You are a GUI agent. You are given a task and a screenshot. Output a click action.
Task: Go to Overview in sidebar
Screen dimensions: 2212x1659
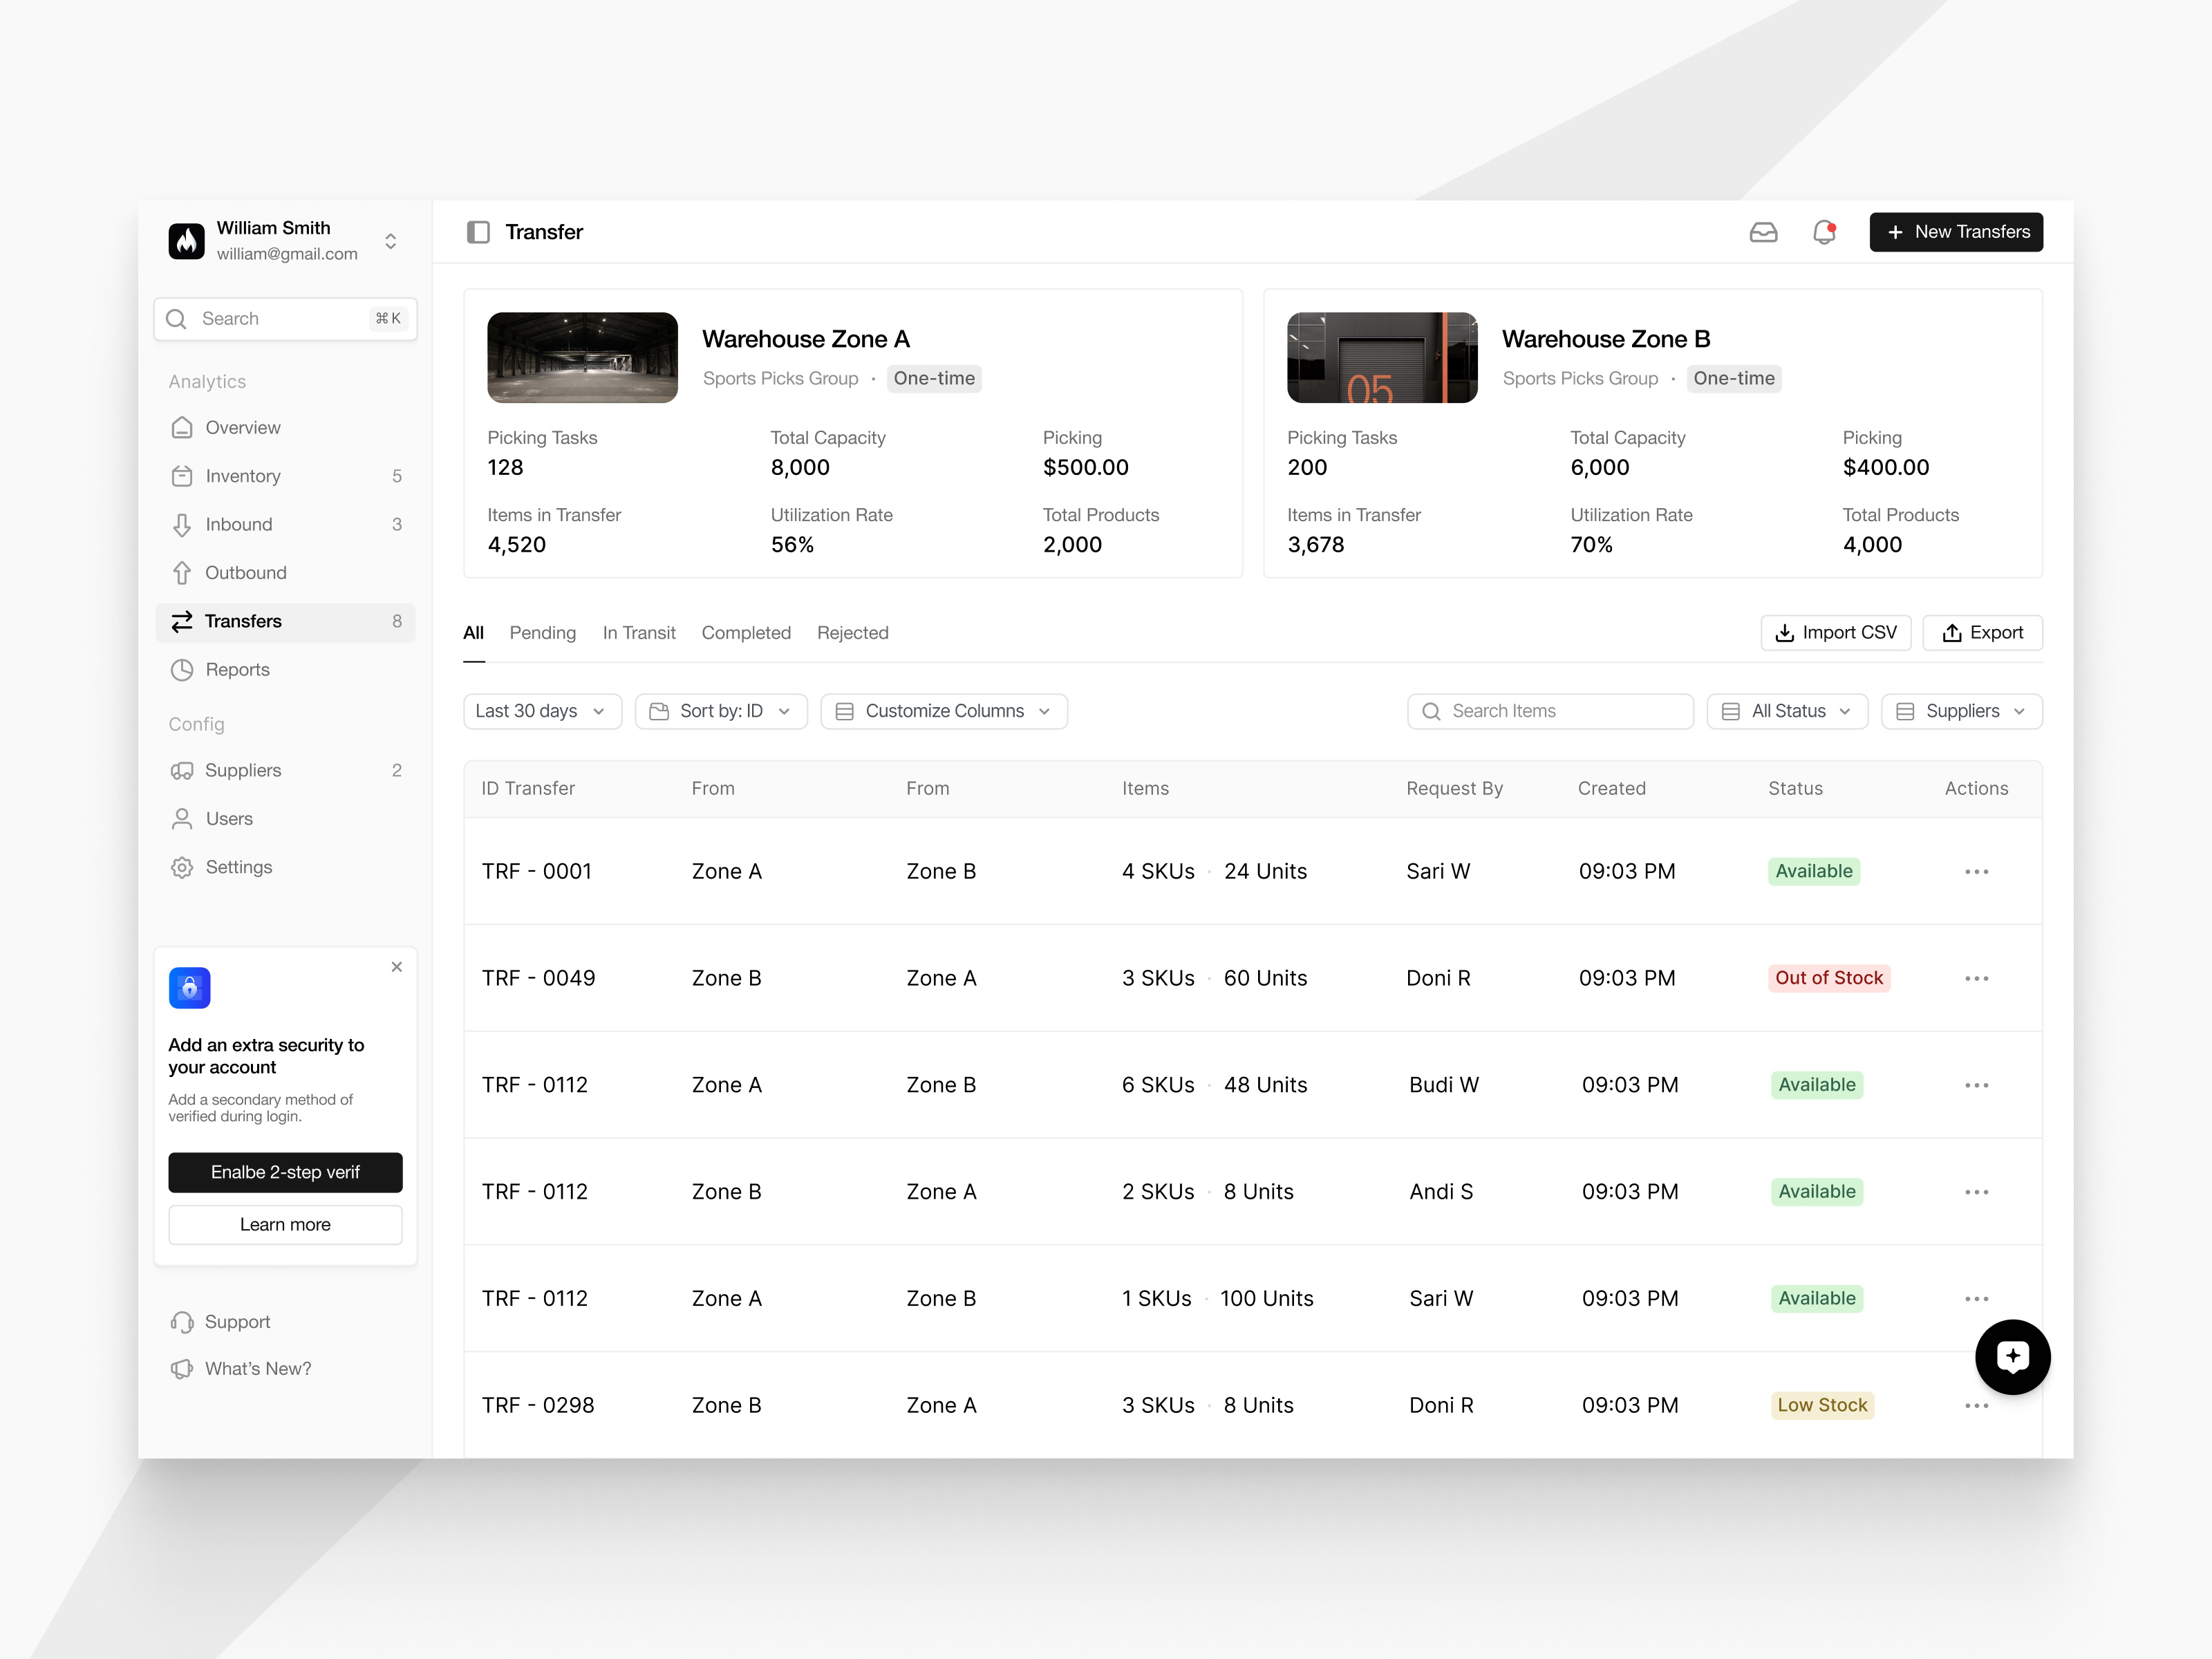tap(285, 428)
